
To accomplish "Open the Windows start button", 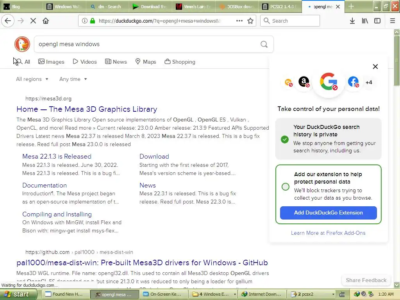I will (18, 295).
